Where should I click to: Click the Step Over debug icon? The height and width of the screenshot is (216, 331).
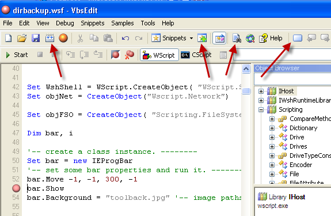tap(84, 55)
